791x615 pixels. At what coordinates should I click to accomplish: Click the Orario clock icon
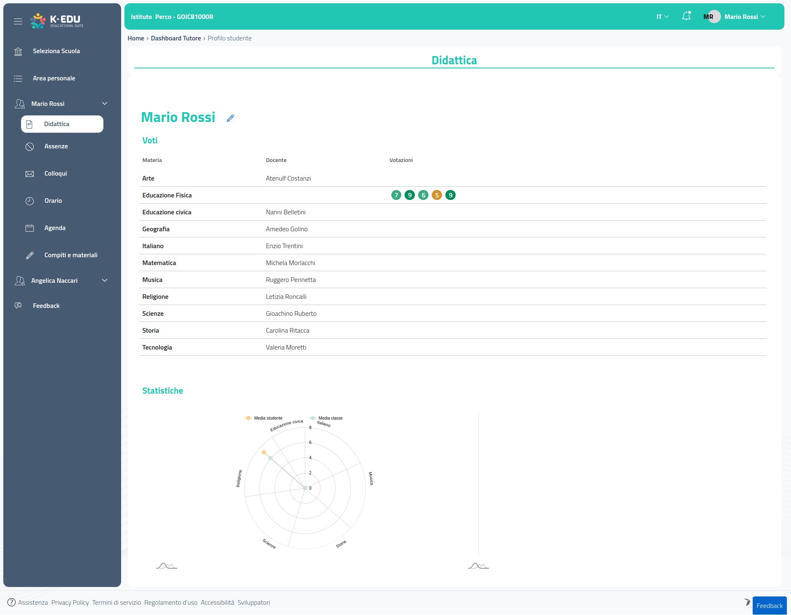tap(30, 201)
